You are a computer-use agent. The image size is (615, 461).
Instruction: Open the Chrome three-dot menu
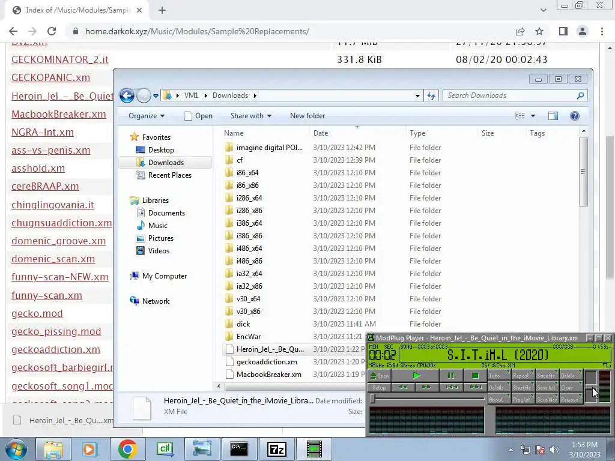pos(602,31)
